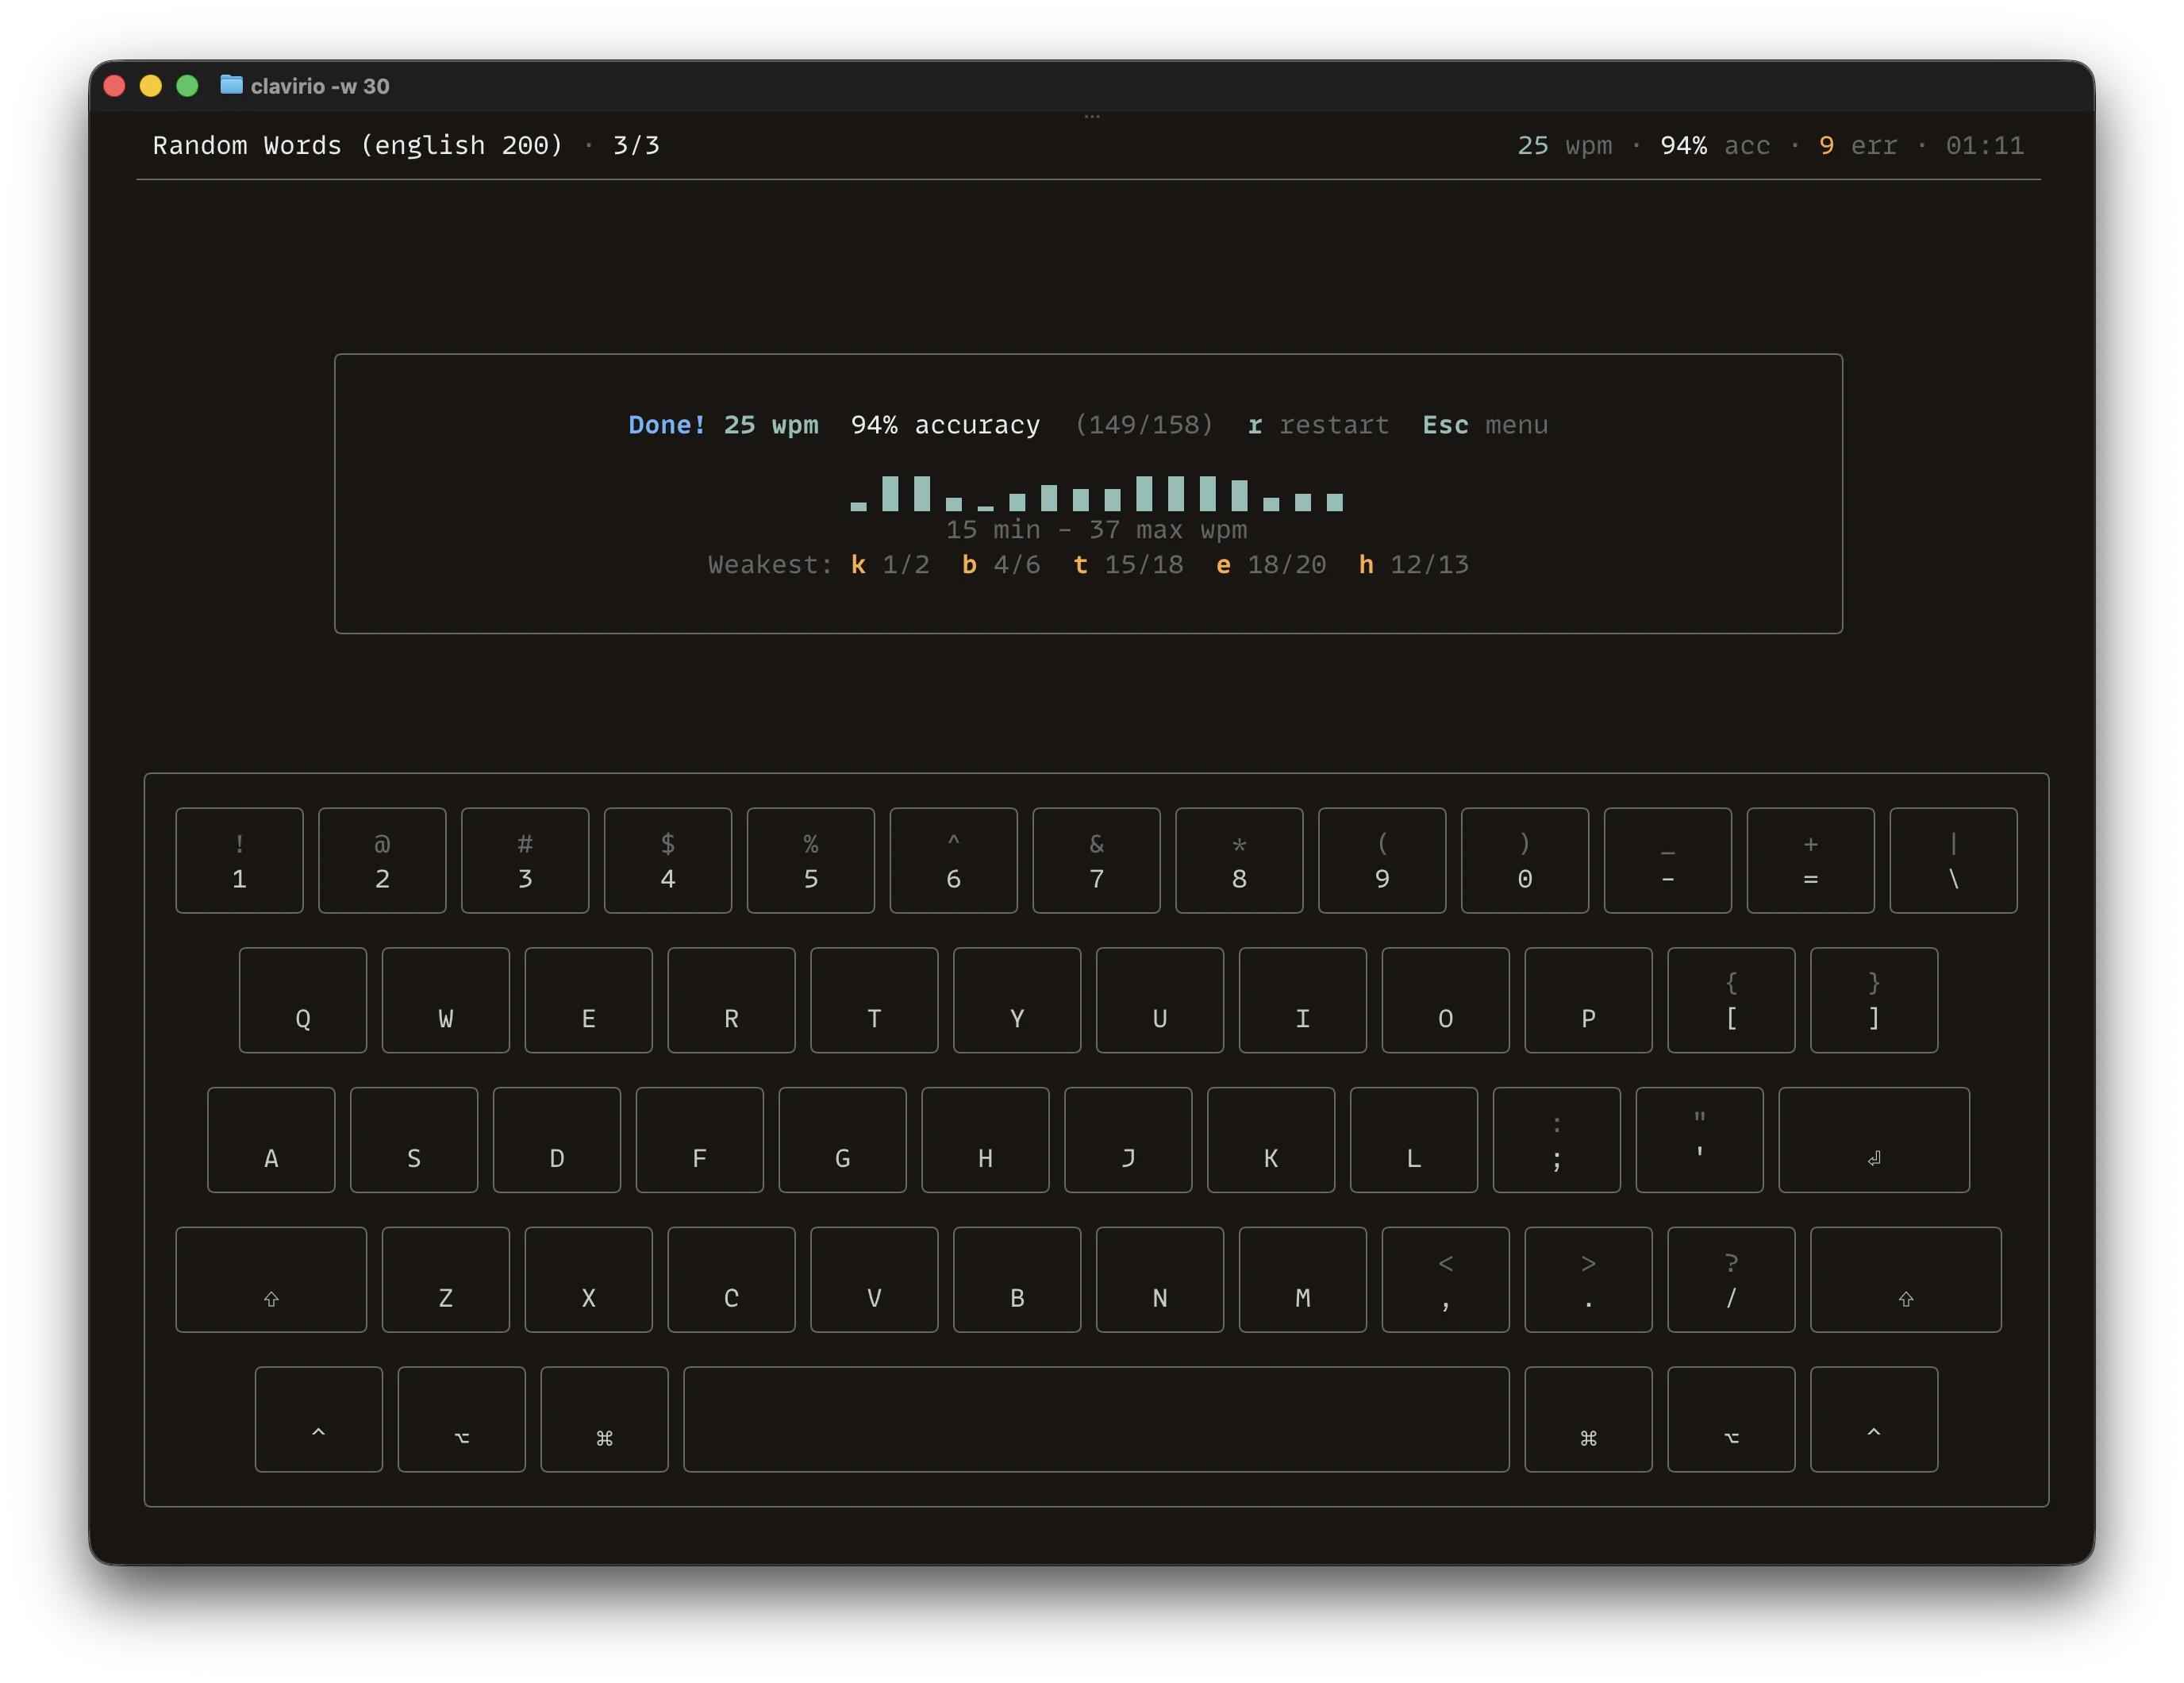Click the ellipsis at the top center
Screen dimensions: 2184x1683
click(x=1092, y=115)
